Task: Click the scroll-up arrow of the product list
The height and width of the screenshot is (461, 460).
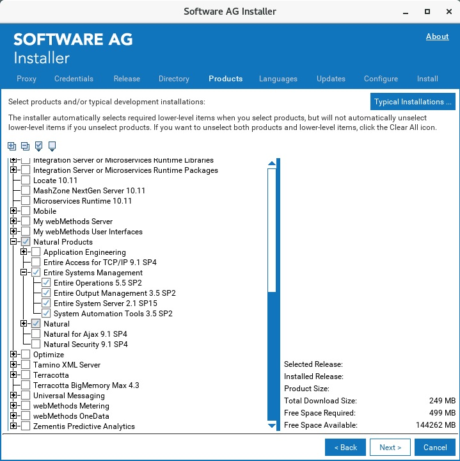Action: point(272,163)
